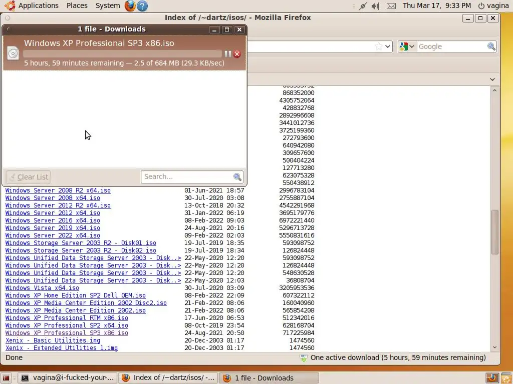The image size is (513, 384).
Task: Open Windows Server 2008 x64.iso link
Action: pyautogui.click(x=53, y=198)
